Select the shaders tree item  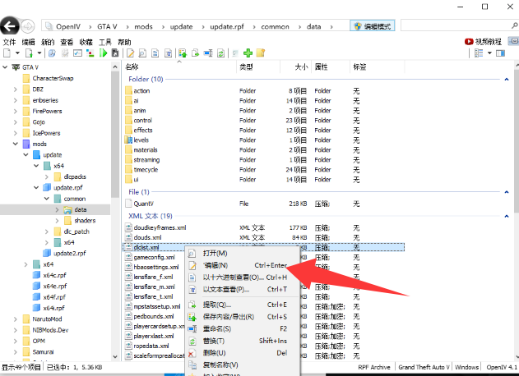[85, 220]
